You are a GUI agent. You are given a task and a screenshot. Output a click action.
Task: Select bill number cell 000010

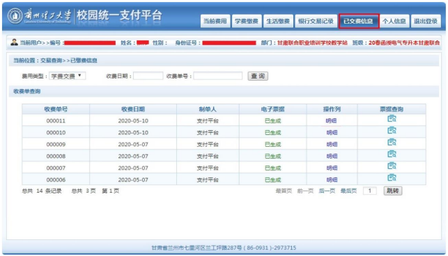pyautogui.click(x=56, y=133)
